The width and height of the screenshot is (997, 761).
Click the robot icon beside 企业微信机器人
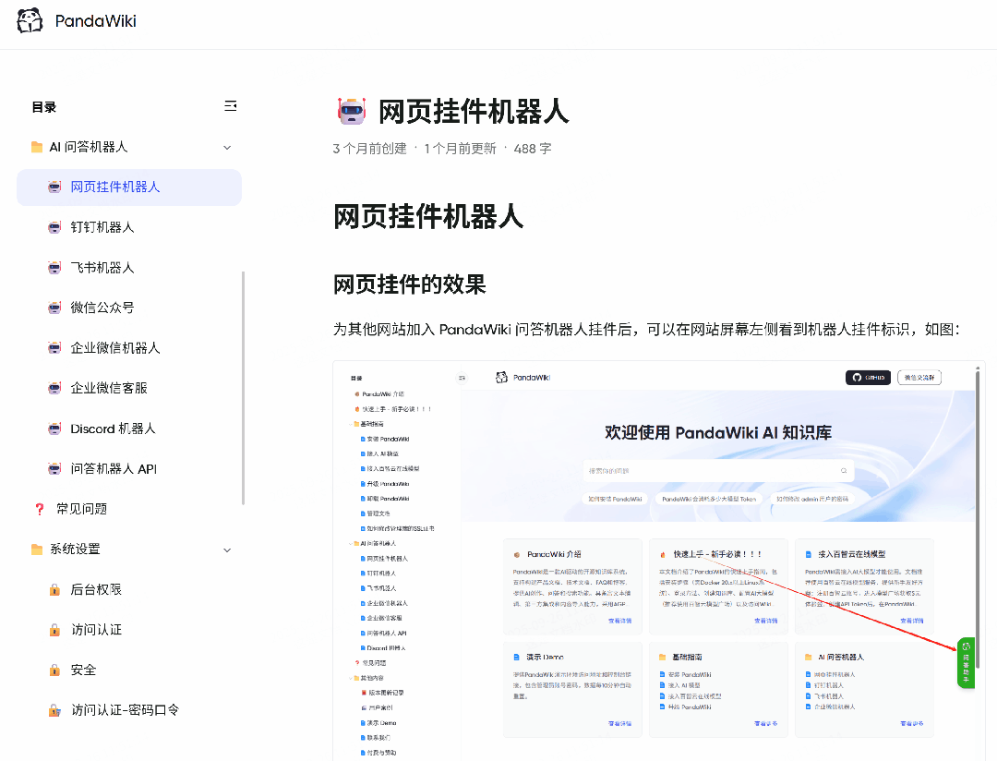pyautogui.click(x=54, y=348)
